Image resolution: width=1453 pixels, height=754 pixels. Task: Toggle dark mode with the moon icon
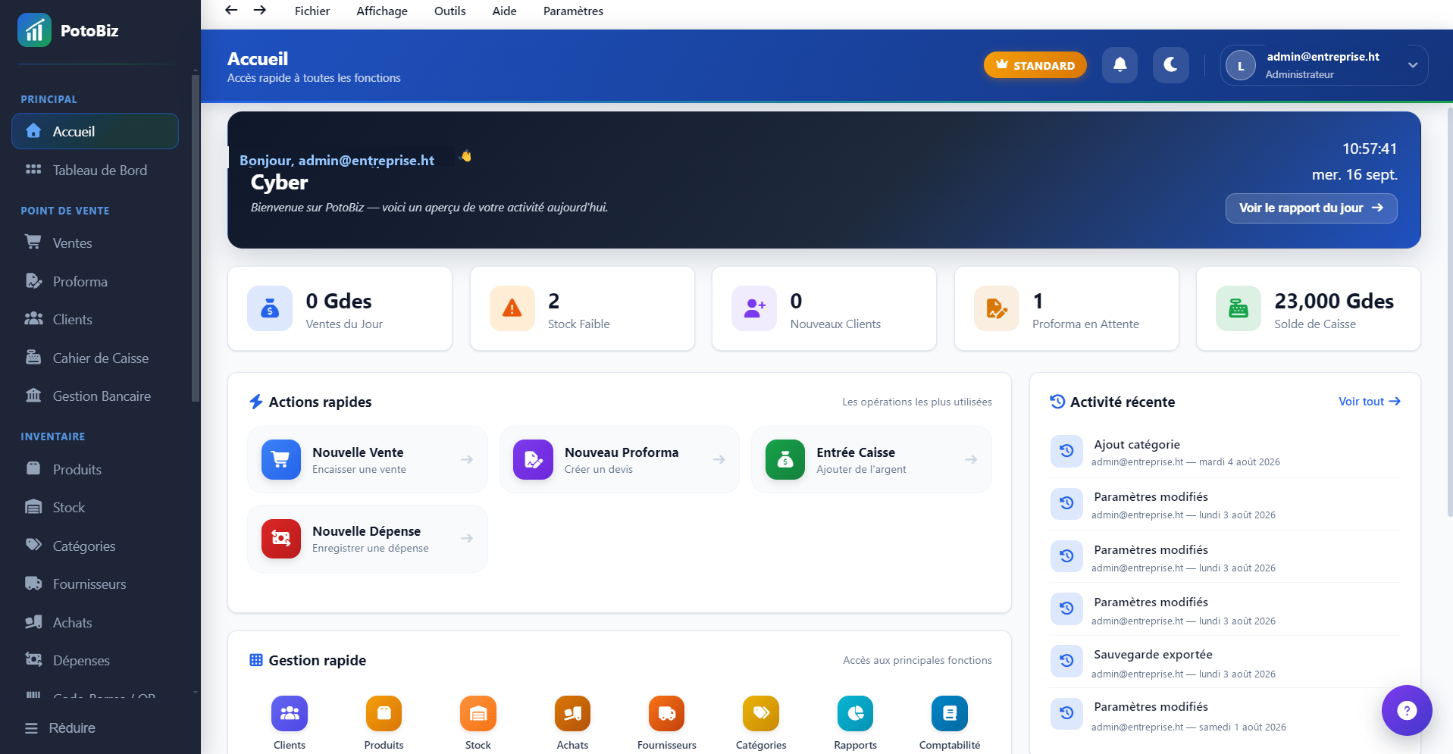coord(1170,65)
